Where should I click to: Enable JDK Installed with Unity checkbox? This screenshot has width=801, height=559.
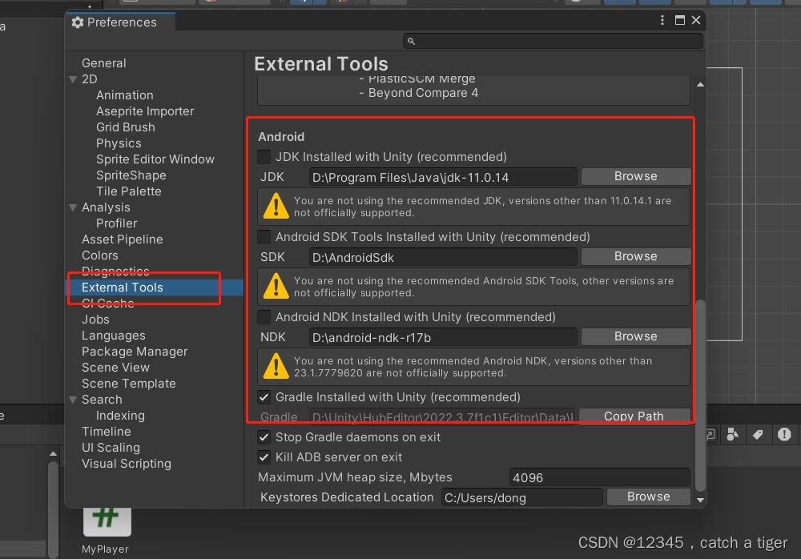[x=264, y=157]
